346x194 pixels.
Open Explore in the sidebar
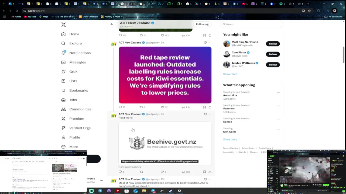tap(71, 43)
